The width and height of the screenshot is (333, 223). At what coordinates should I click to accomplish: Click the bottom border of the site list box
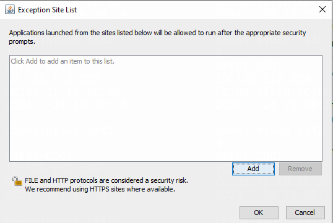click(166, 161)
